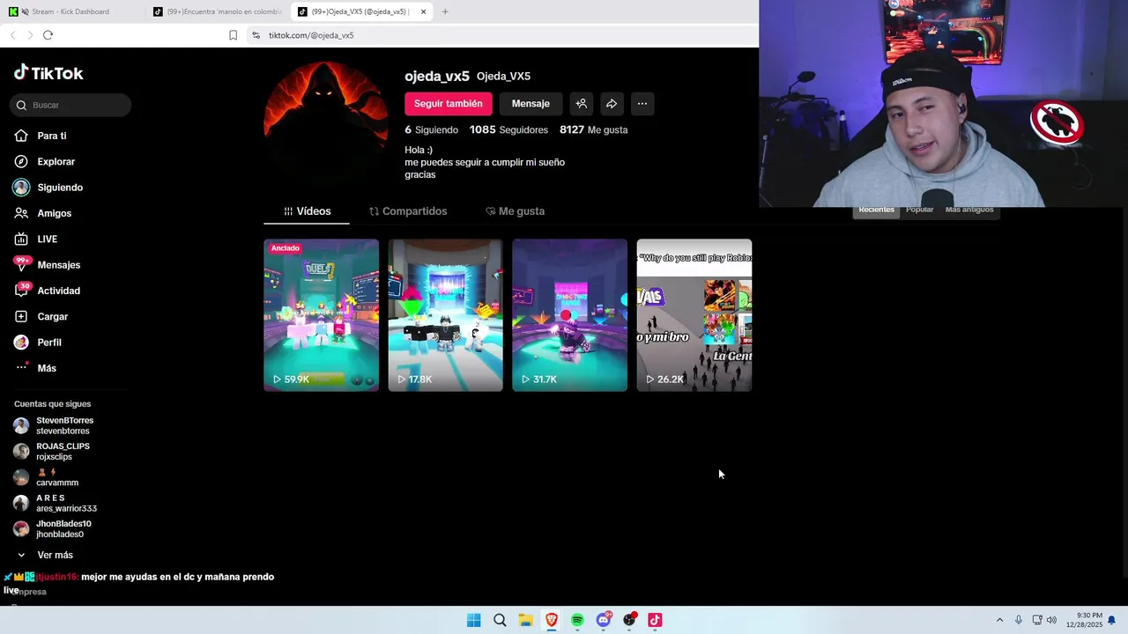Open the video with 26.2K views
The width and height of the screenshot is (1128, 634).
tap(694, 315)
